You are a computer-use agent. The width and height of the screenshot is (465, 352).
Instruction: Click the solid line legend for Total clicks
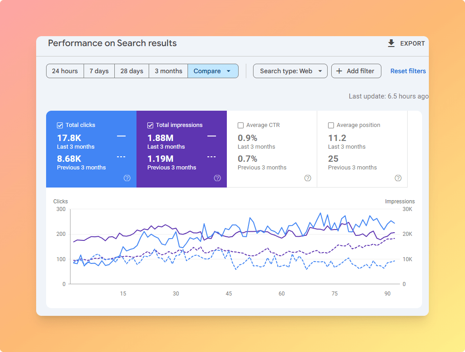[x=121, y=136]
